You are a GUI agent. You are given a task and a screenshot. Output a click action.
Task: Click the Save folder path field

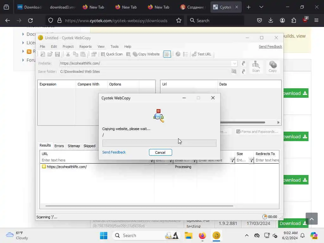(x=145, y=72)
